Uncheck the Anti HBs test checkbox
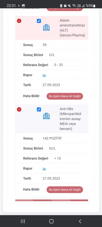 (x=39, y=109)
